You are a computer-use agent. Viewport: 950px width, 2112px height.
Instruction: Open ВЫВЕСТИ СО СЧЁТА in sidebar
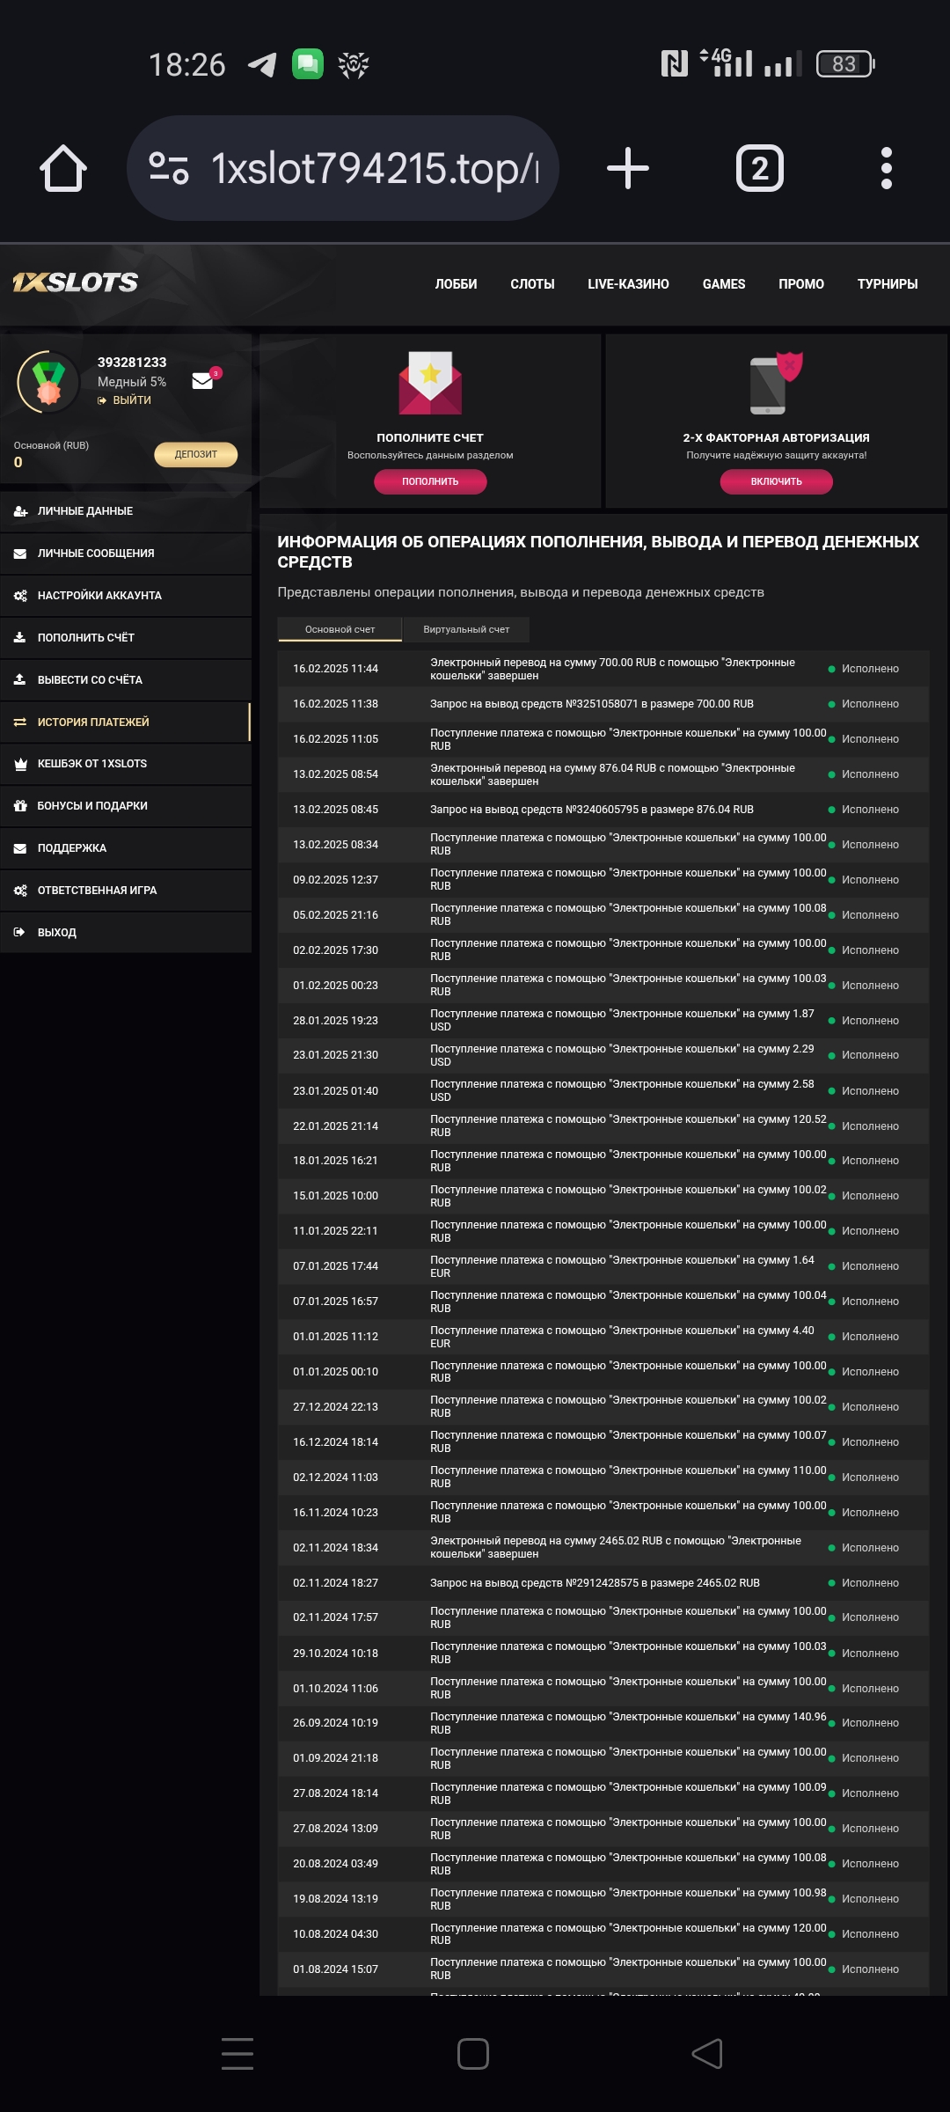pyautogui.click(x=90, y=679)
